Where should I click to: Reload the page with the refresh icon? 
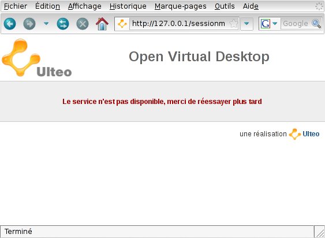63,24
